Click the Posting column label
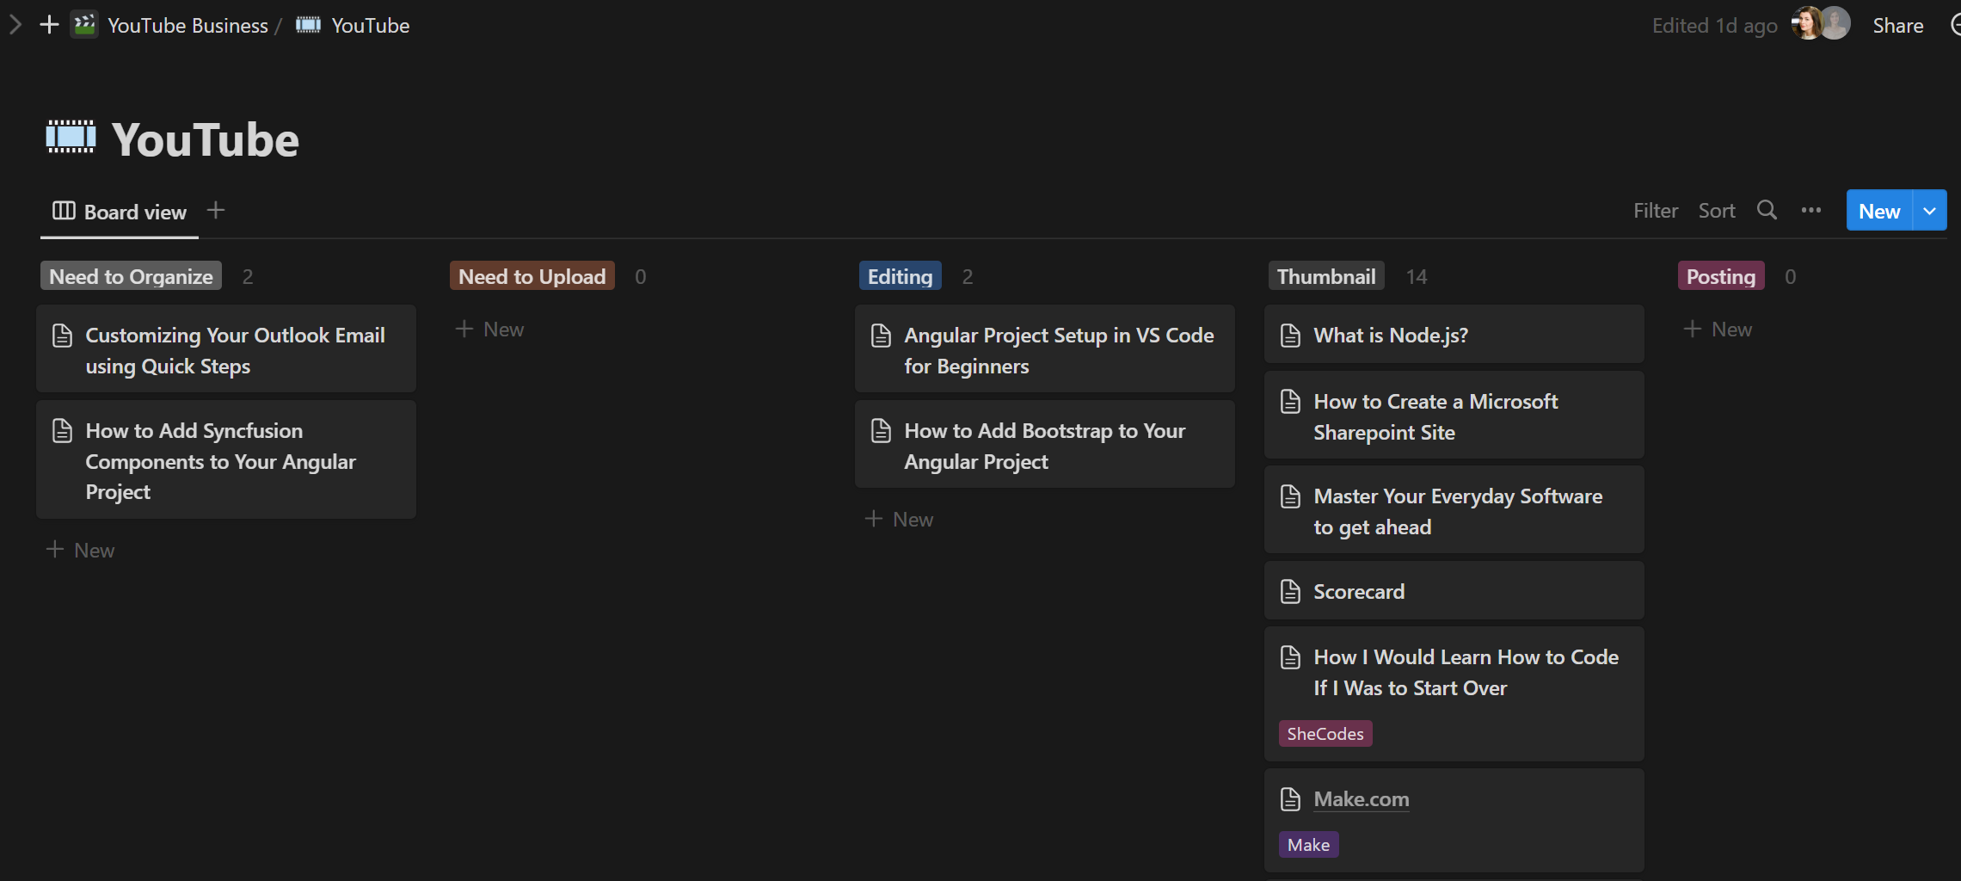 pos(1720,276)
